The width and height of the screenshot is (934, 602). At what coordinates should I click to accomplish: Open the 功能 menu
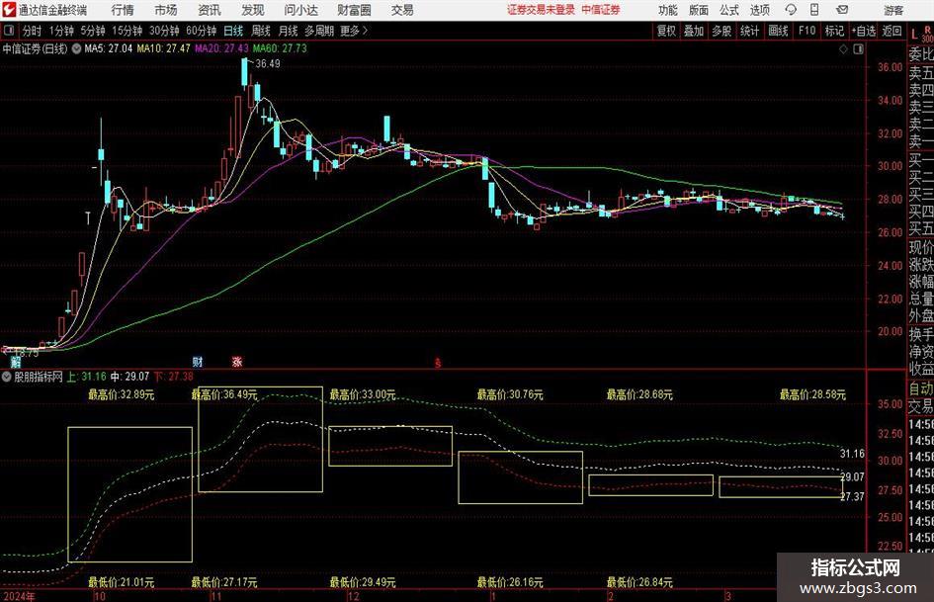tap(668, 10)
